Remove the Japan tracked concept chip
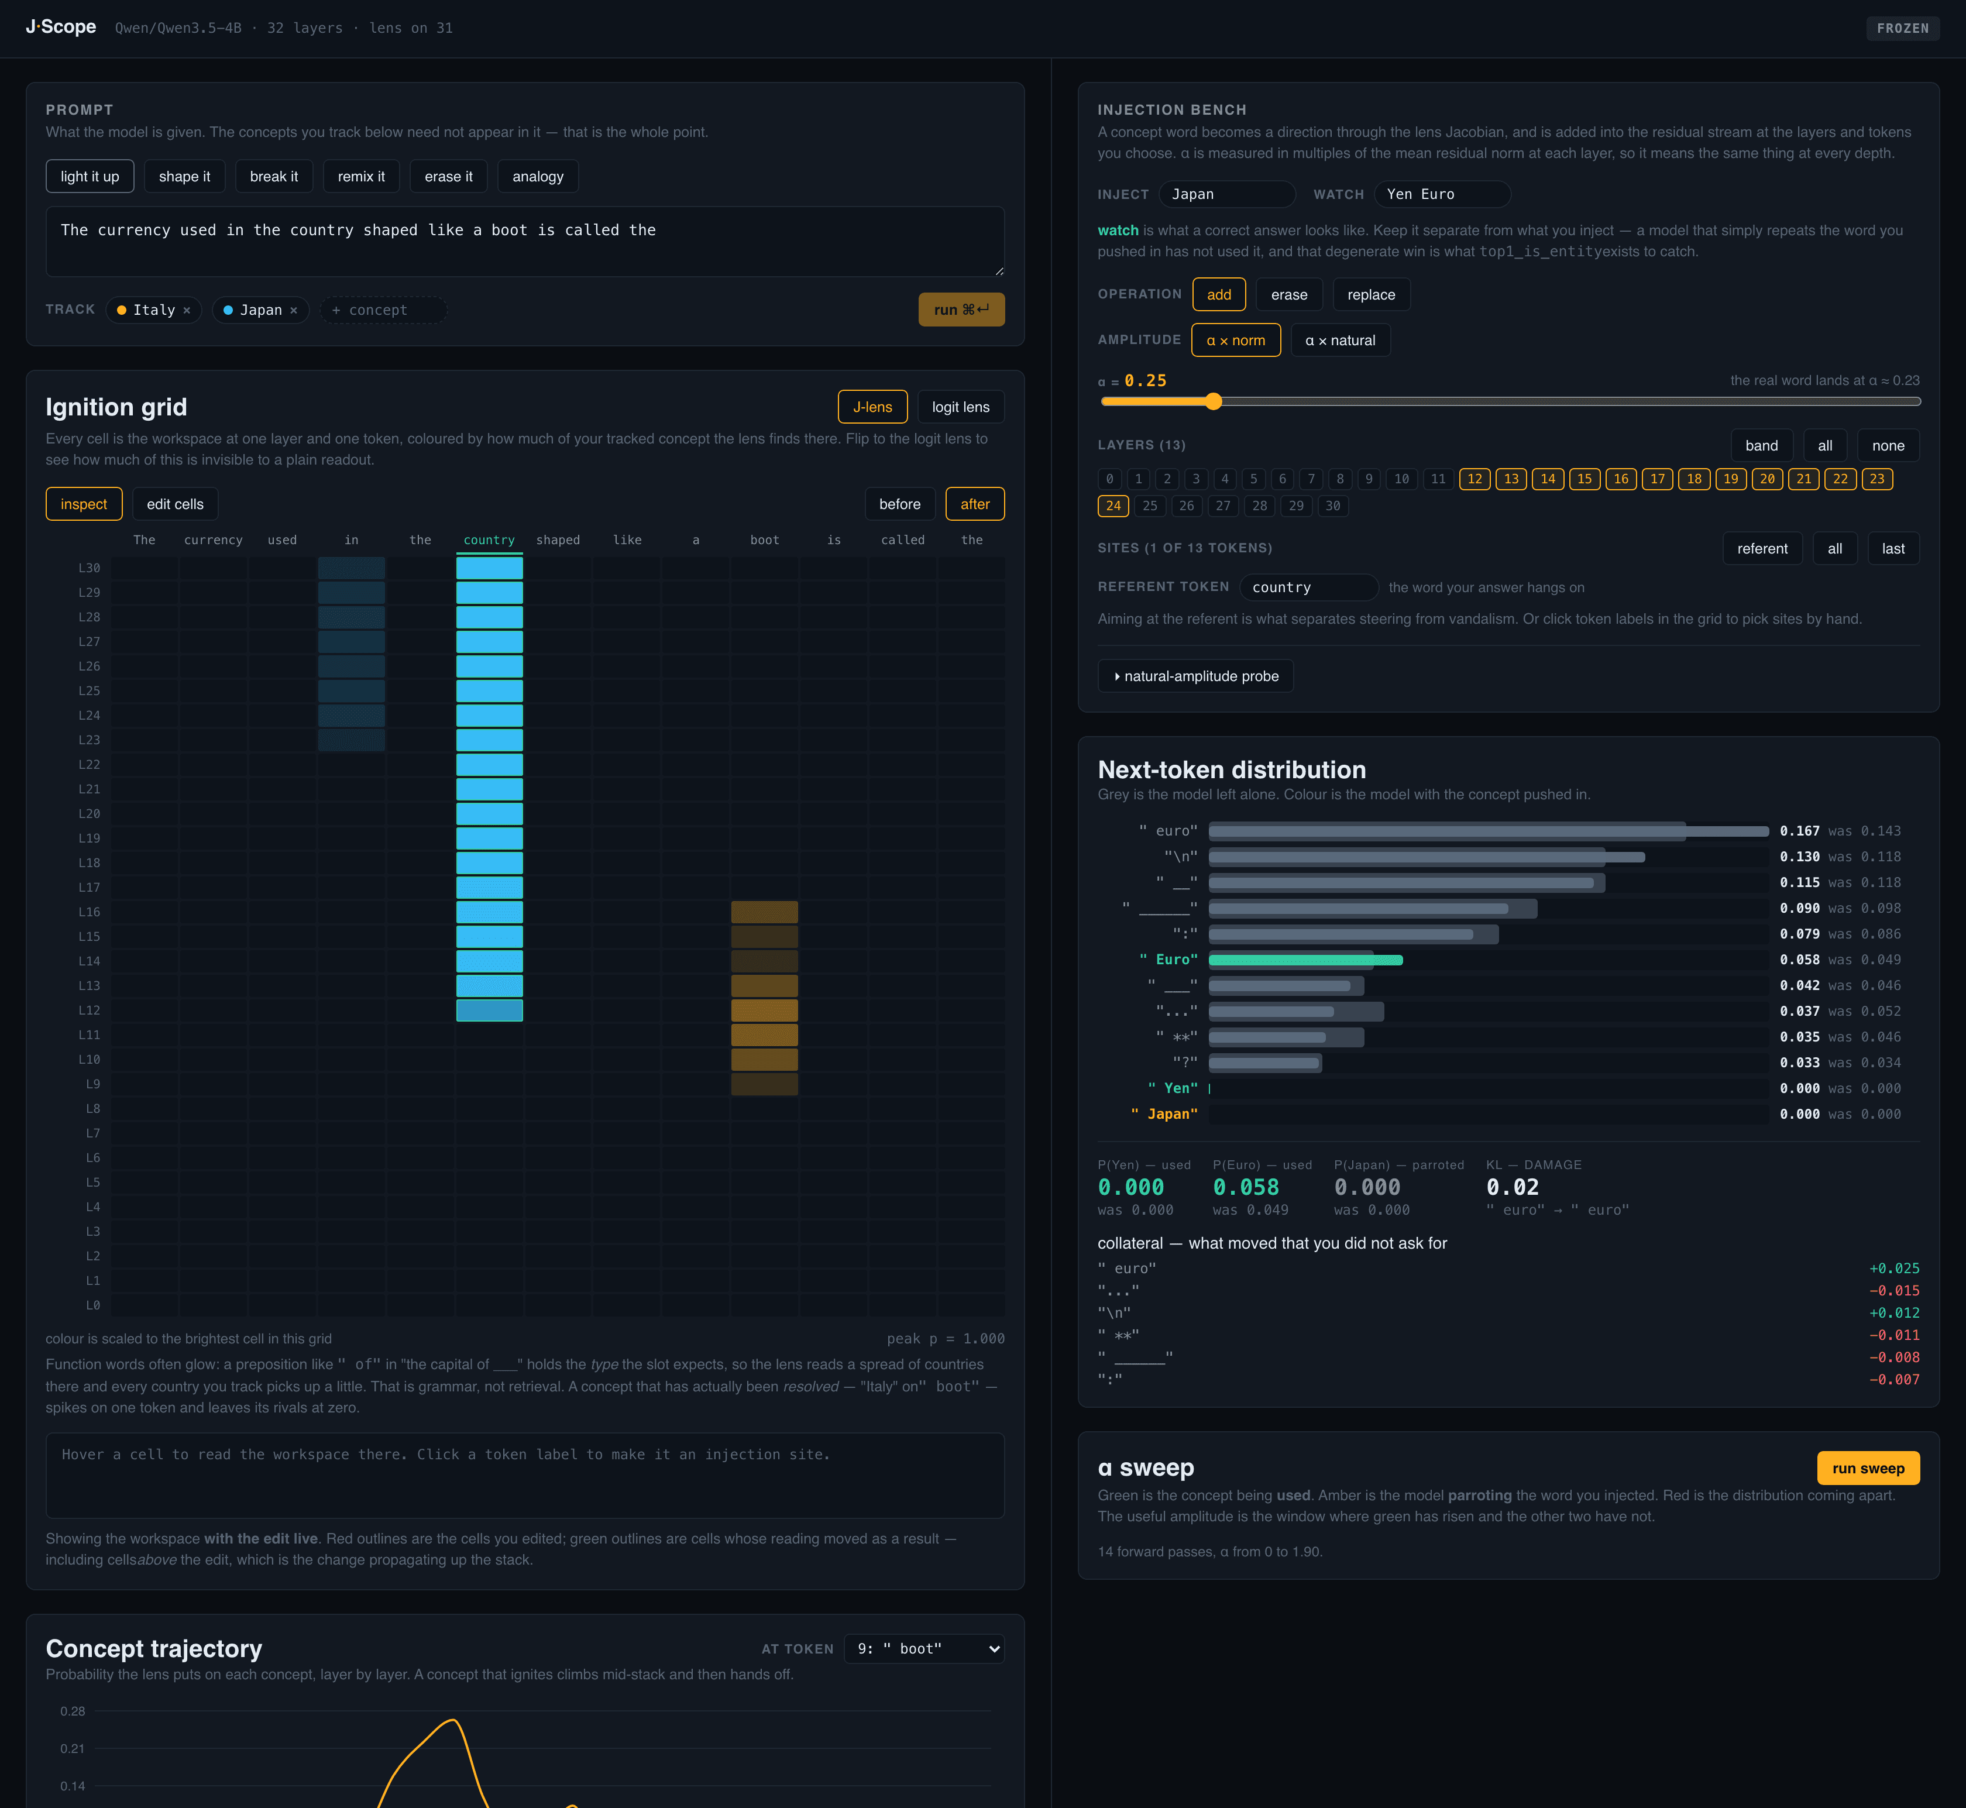This screenshot has height=1808, width=1966. coord(293,310)
